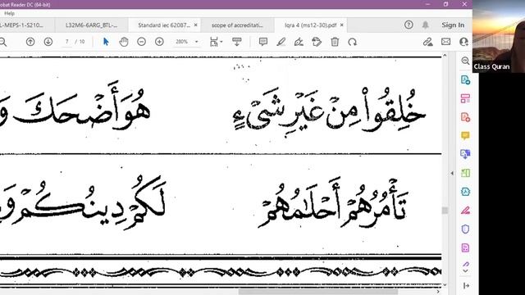Click the Sign In link
Viewport: 525px width, 295px height.
(x=453, y=25)
